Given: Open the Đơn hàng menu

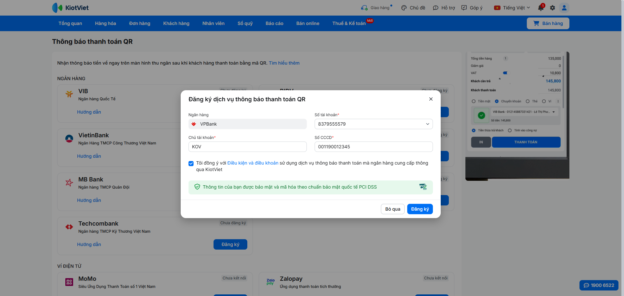Looking at the screenshot, I should (140, 23).
